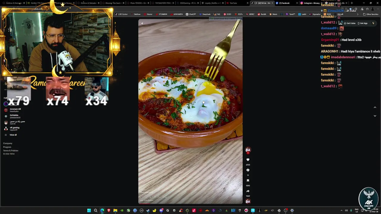The height and width of the screenshot is (214, 381).
Task: Open DODI bookmark
Action: point(227,14)
